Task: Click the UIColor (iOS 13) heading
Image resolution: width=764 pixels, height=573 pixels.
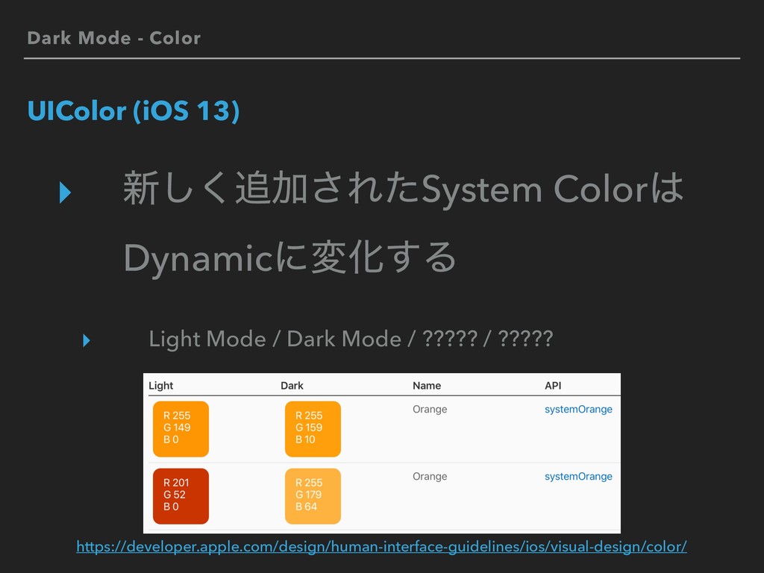Action: 134,111
